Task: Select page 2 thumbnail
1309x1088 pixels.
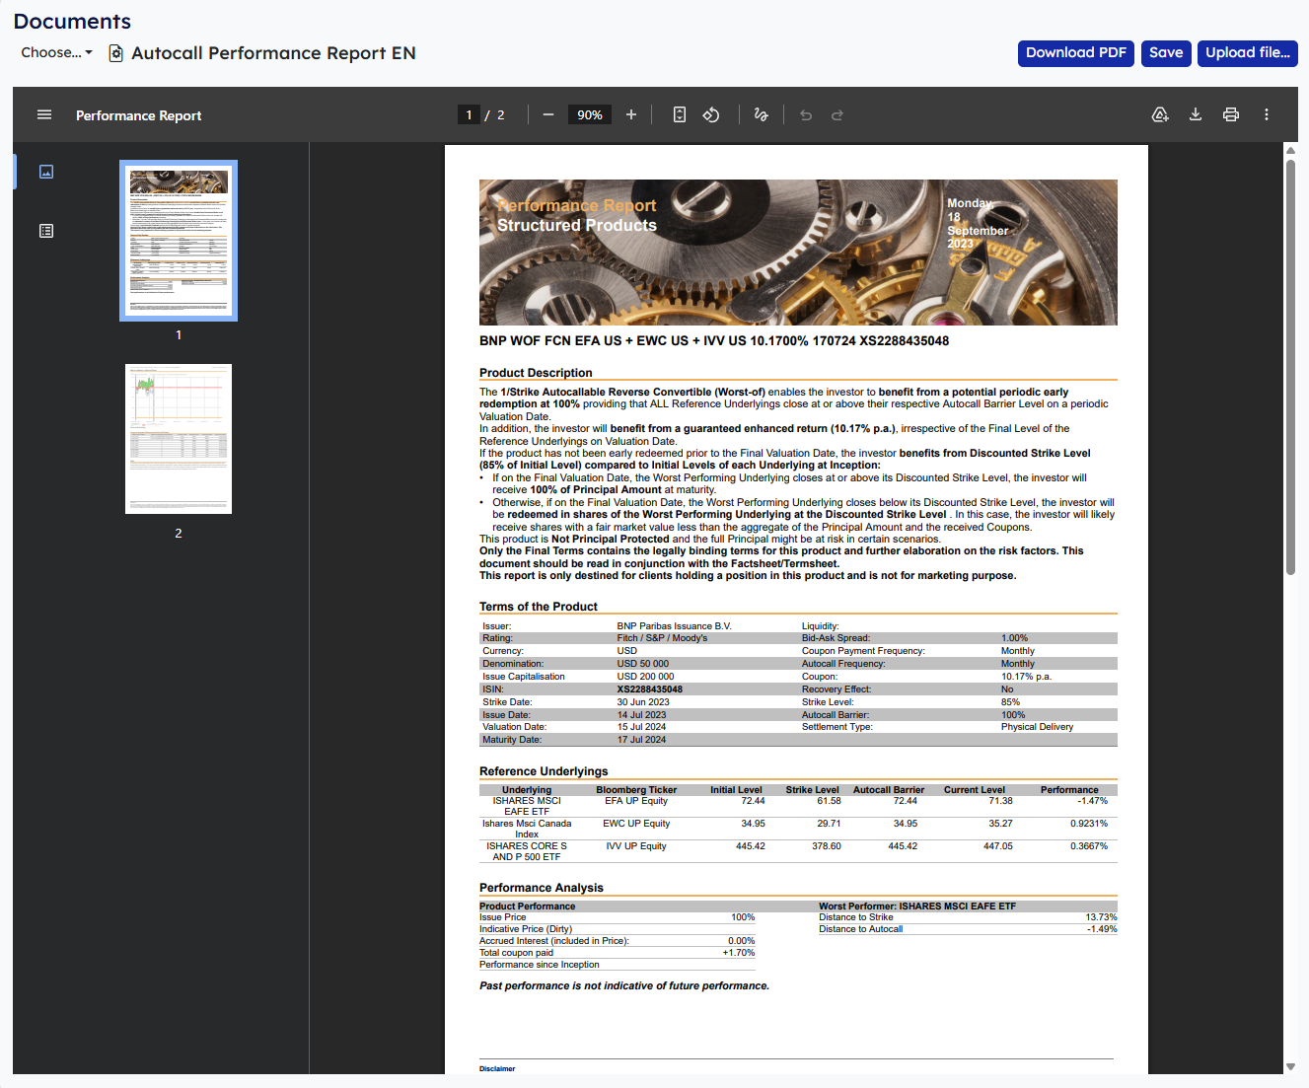Action: (179, 439)
